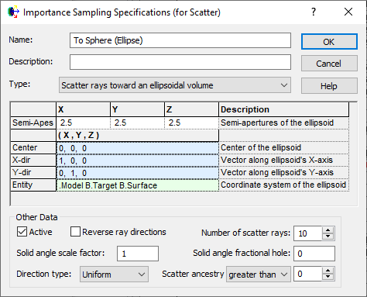Click the Name text field
This screenshot has width=367, height=297.
[180, 40]
